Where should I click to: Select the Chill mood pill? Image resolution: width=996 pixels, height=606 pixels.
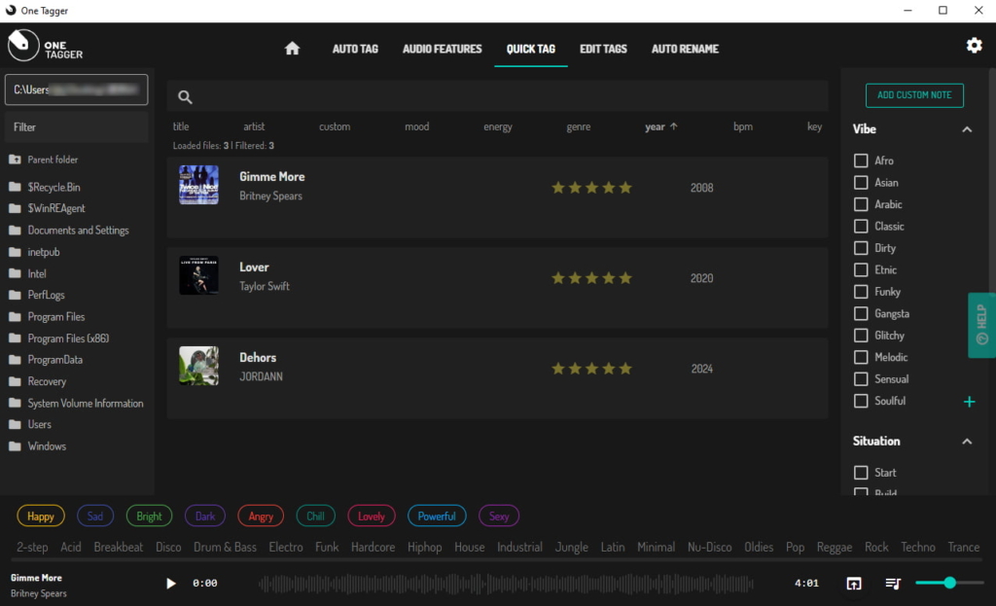[x=315, y=516]
